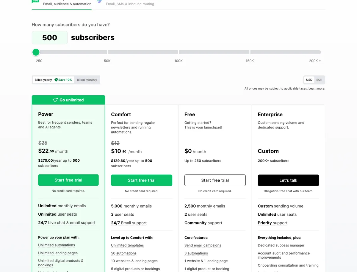The height and width of the screenshot is (272, 357).
Task: Click 50 automations in Comfort plan
Action: point(124,253)
